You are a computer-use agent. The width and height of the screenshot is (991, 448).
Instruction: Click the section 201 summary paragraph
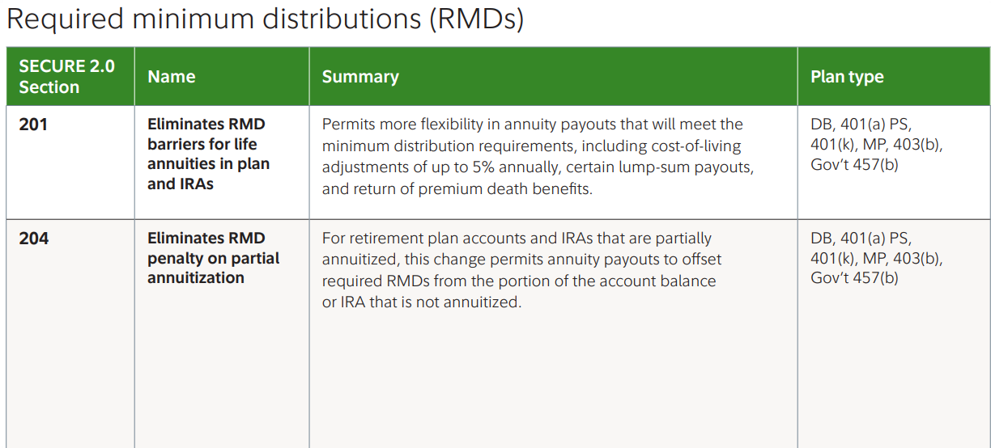538,157
